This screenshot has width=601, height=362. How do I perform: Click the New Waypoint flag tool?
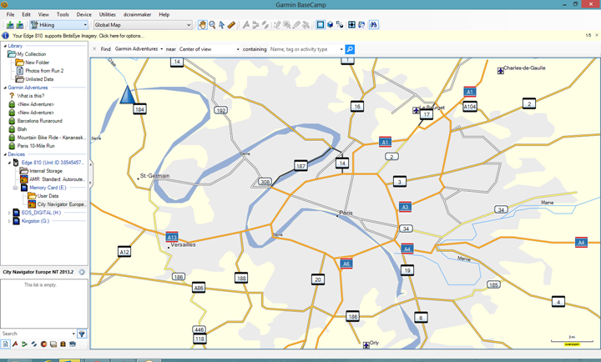[x=246, y=25]
